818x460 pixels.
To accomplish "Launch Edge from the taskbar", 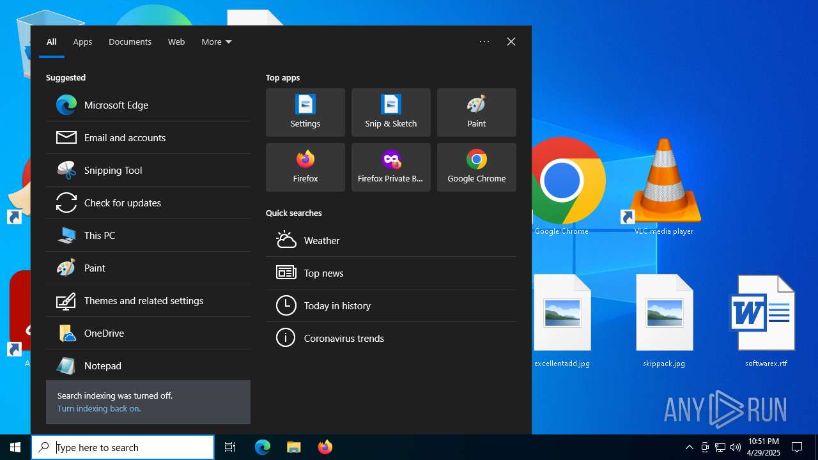I will click(x=263, y=447).
